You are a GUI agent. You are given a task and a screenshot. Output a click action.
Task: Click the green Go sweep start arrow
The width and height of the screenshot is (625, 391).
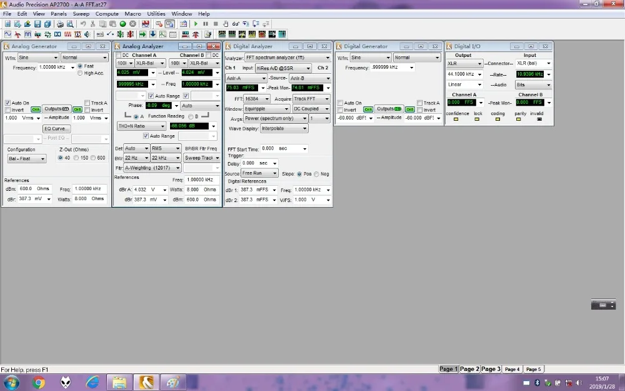click(196, 24)
